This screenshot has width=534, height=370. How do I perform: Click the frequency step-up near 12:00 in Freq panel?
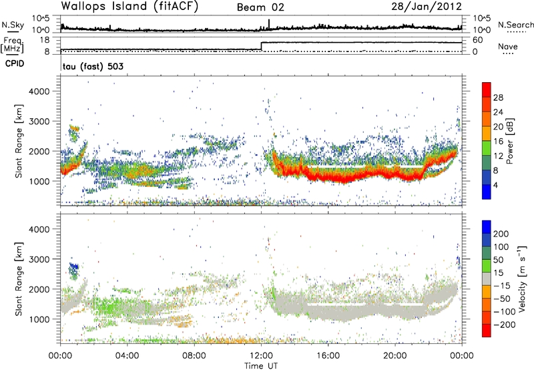261,46
